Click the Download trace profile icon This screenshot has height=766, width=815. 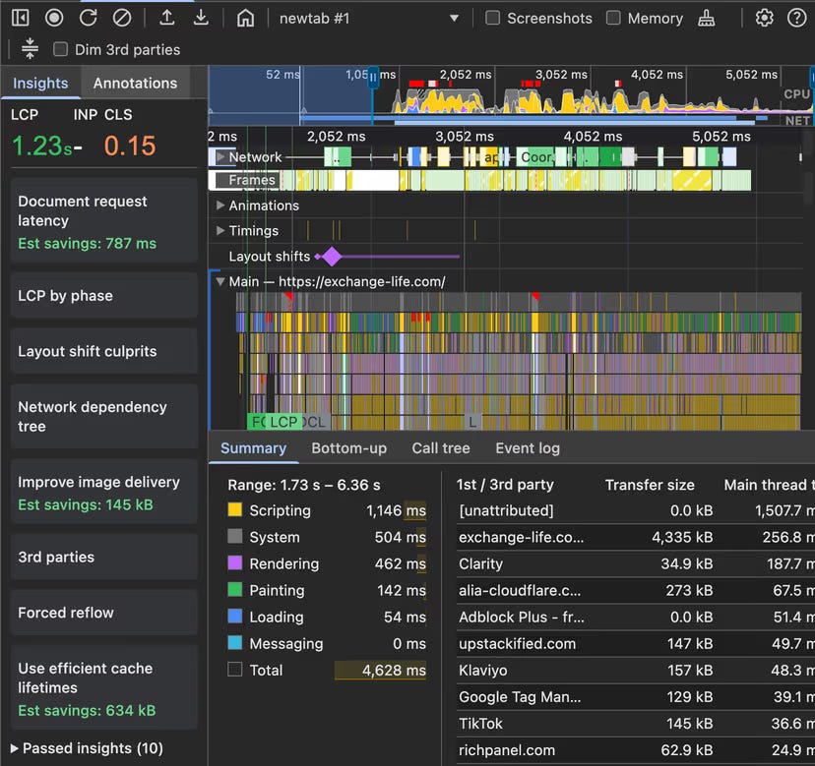tap(201, 18)
